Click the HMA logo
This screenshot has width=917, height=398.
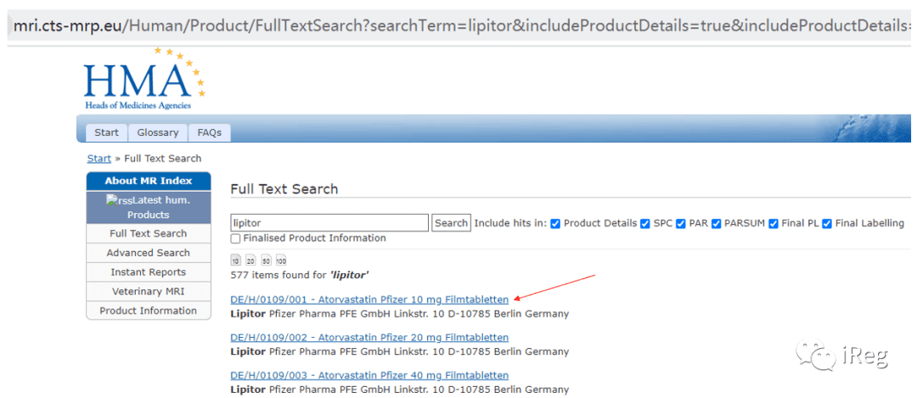click(x=144, y=79)
